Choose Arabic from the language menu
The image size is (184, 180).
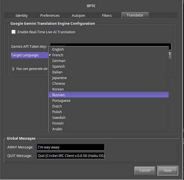coord(108,129)
